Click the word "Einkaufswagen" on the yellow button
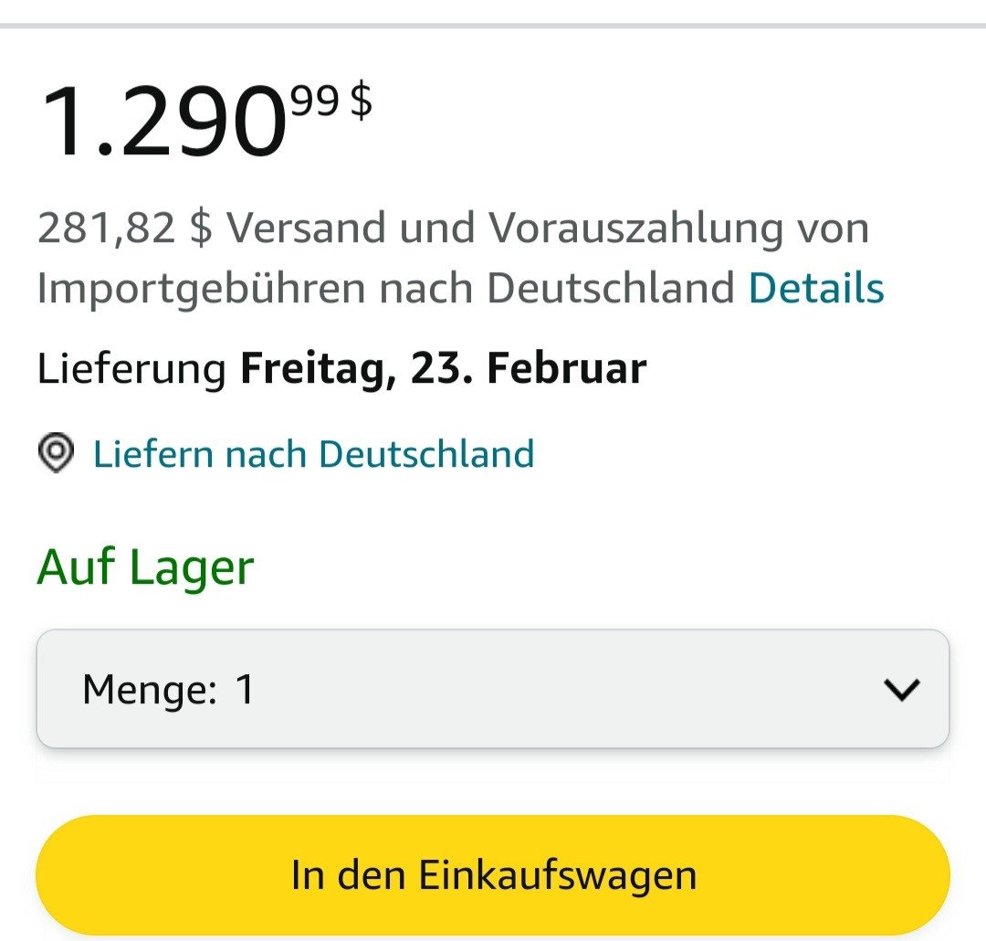This screenshot has height=941, width=986. point(558,874)
